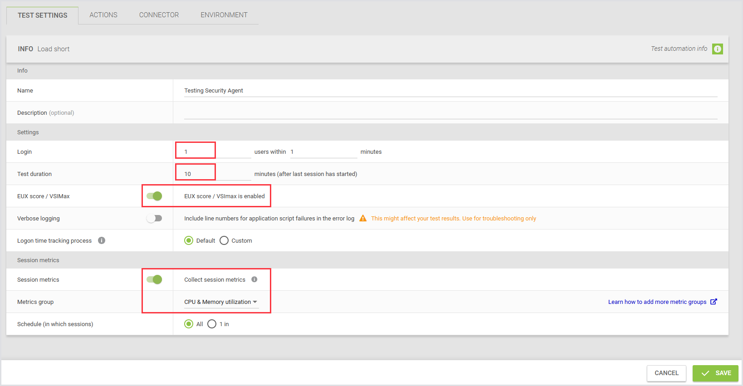The width and height of the screenshot is (743, 386).
Task: Click the orange warning triangle icon
Action: point(363,219)
